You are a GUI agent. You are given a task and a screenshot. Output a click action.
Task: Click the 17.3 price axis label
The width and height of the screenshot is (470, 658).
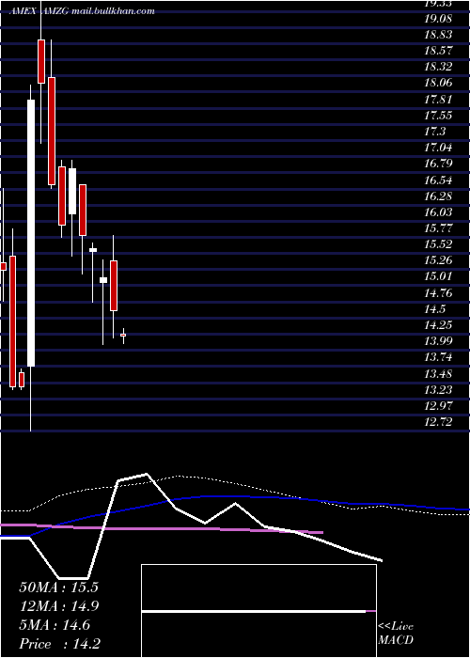pyautogui.click(x=435, y=132)
